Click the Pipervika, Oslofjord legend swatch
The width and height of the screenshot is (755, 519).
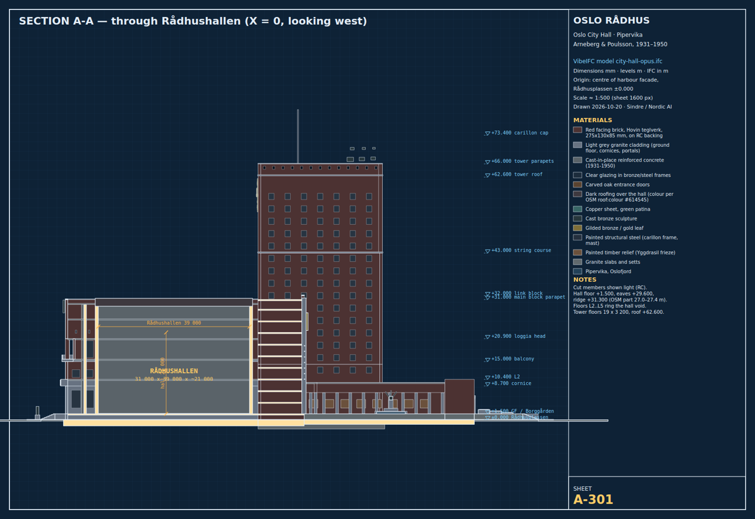tap(577, 271)
